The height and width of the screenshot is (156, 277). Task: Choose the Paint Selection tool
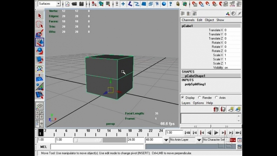coord(39,33)
